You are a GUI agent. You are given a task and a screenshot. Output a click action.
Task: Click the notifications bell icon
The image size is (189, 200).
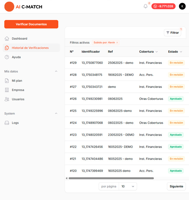click(x=145, y=6)
